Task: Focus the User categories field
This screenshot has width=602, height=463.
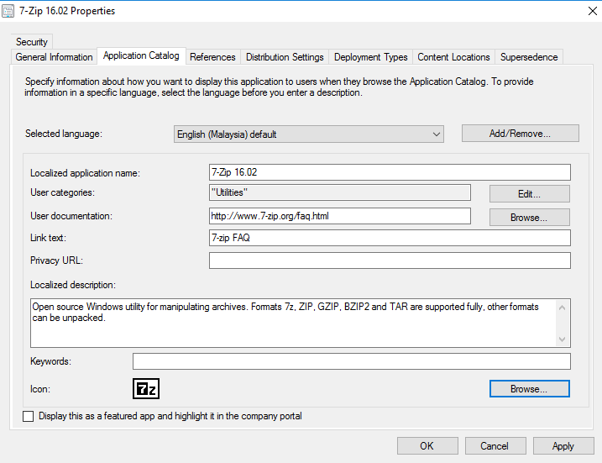Action: (340, 192)
